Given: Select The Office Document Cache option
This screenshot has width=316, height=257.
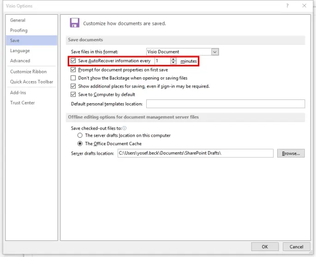Looking at the screenshot, I should 80,144.
